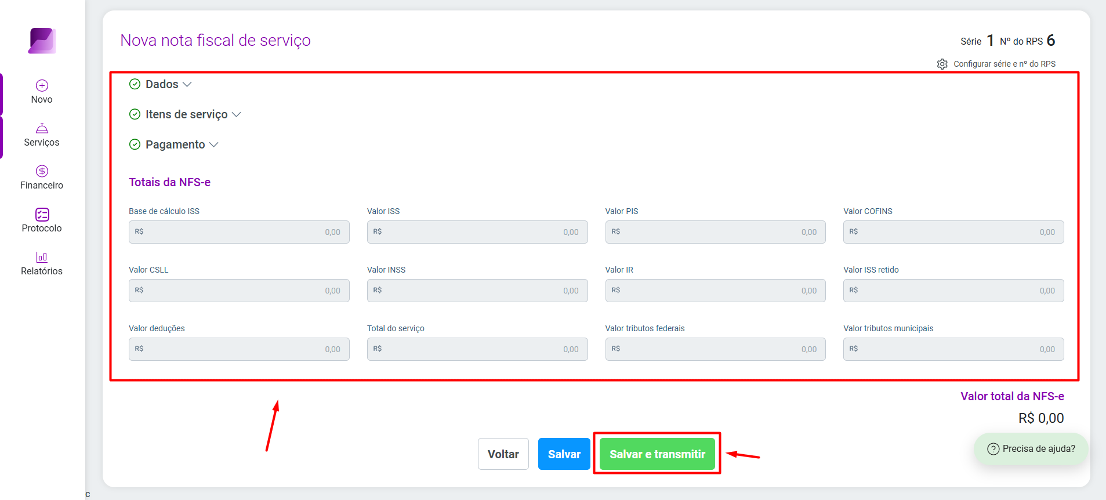
Task: Open the Novo plus icon
Action: point(42,86)
